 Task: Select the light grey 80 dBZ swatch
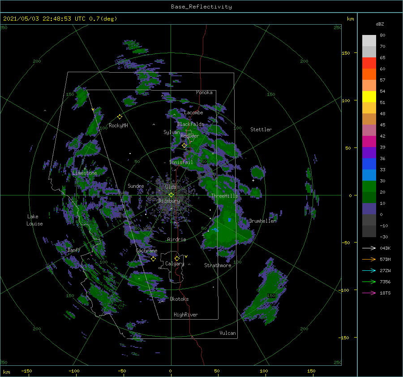369,40
